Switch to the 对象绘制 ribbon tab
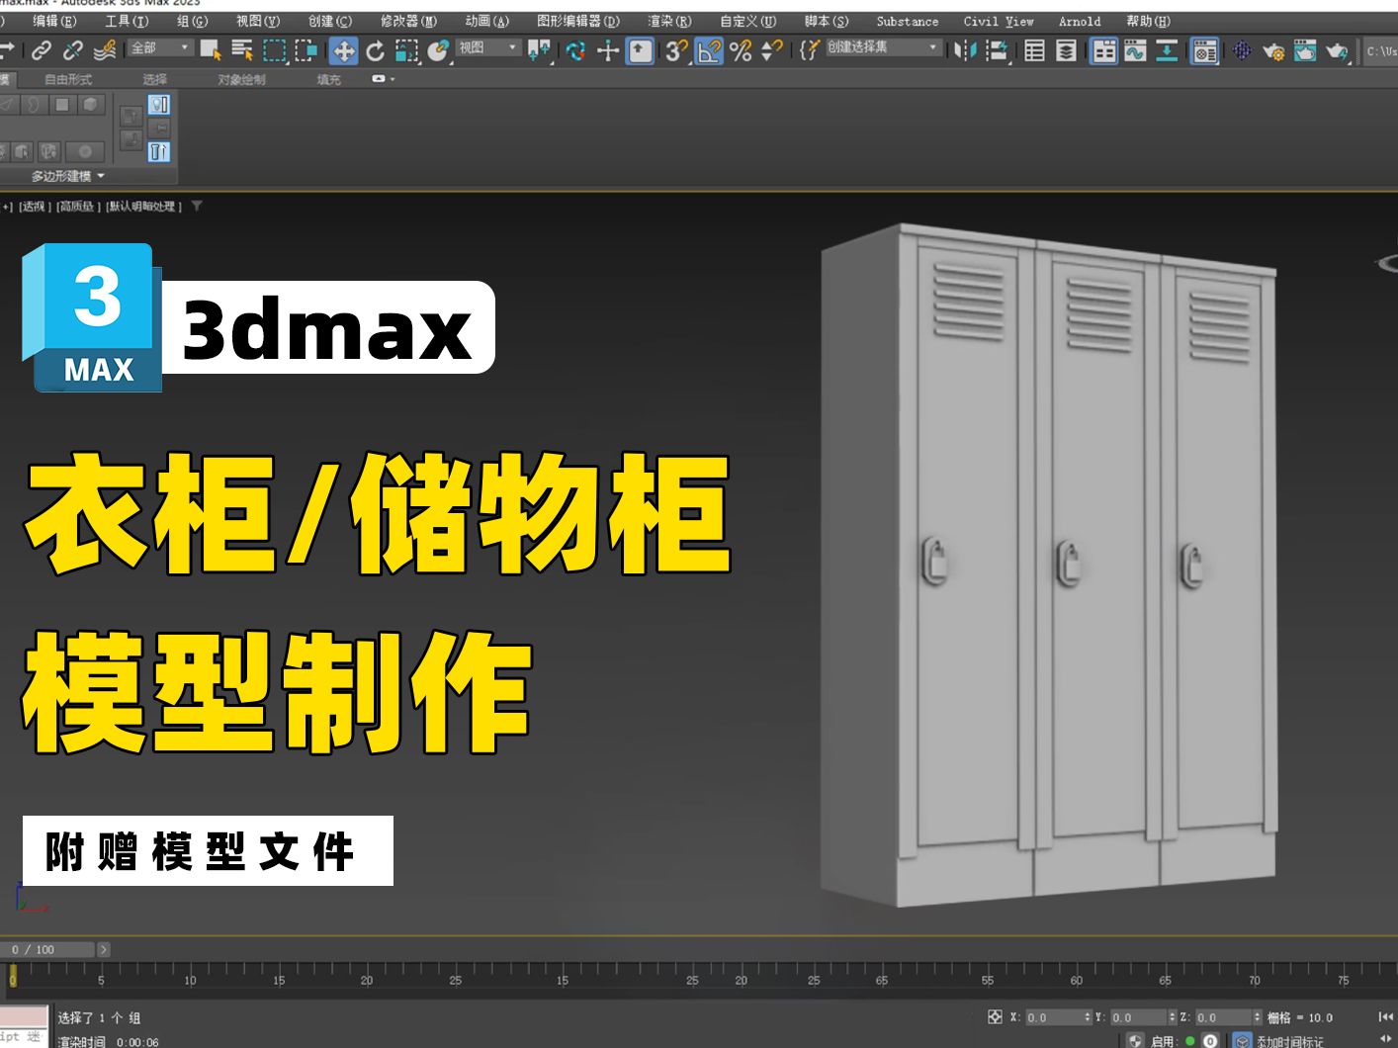The width and height of the screenshot is (1398, 1048). click(x=241, y=79)
